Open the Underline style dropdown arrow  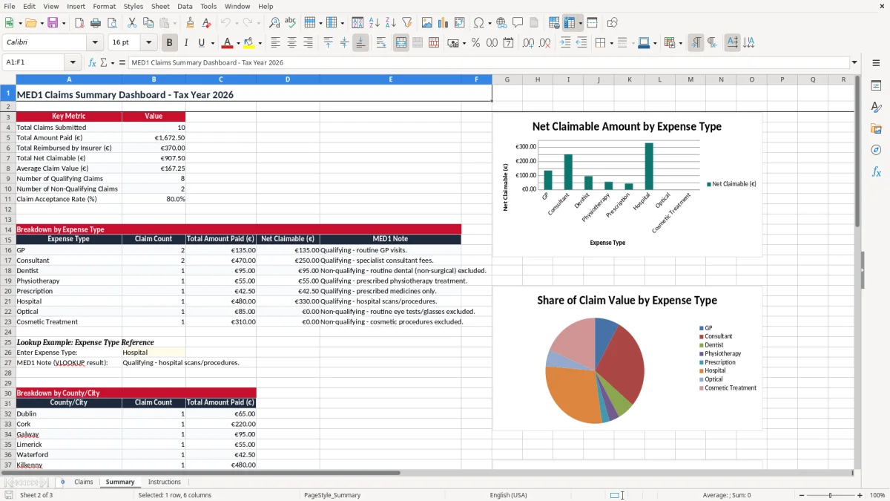point(212,43)
